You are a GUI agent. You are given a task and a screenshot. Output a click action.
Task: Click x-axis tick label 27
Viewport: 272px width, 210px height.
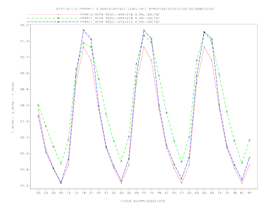[x=106, y=193]
